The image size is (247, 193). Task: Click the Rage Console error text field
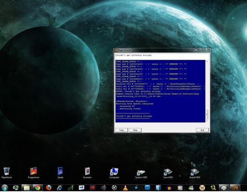pyautogui.click(x=162, y=56)
